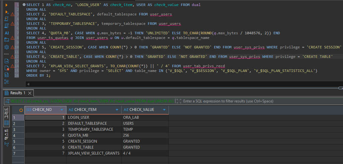Switch to the Results 1 tab
This screenshot has width=343, height=164.
pos(18,93)
